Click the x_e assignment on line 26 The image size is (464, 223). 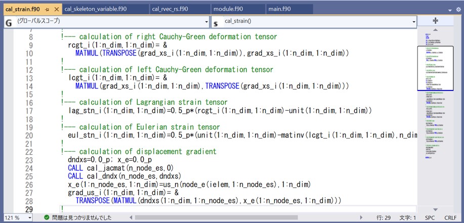point(189,185)
